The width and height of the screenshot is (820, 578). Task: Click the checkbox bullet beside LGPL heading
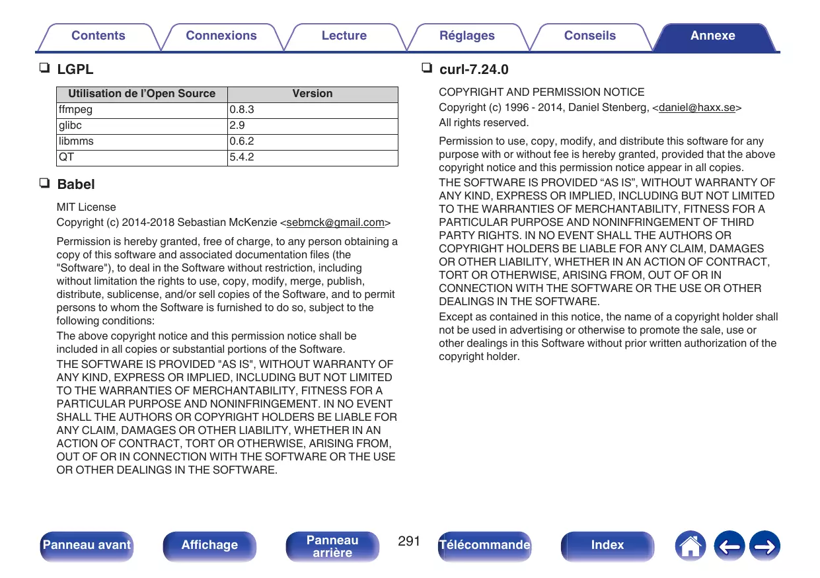coord(44,69)
